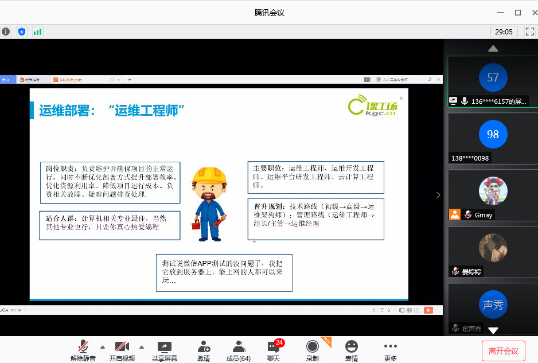Enter full screen mode via top-right icon
Viewport: 538px width, 363px height.
(530, 32)
